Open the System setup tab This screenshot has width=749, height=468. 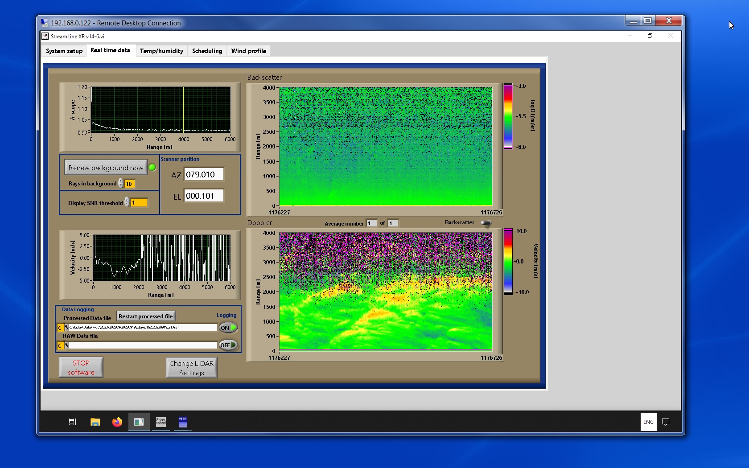[64, 51]
